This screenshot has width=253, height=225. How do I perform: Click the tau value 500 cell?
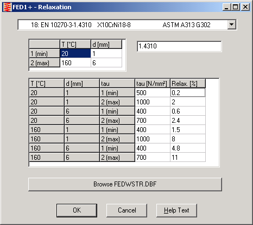pyautogui.click(x=153, y=93)
